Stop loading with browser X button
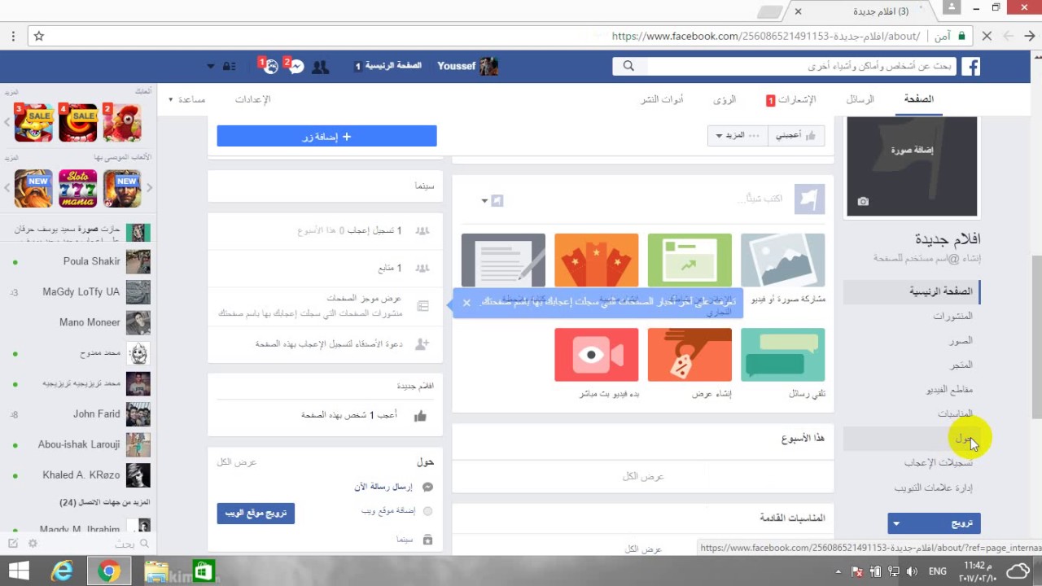Viewport: 1042px width, 586px height. tap(987, 36)
